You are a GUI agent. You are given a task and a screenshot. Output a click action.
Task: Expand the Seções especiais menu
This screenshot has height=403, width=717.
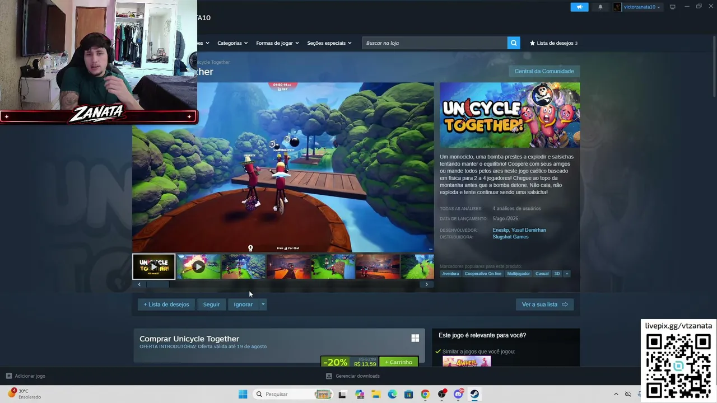click(x=329, y=43)
